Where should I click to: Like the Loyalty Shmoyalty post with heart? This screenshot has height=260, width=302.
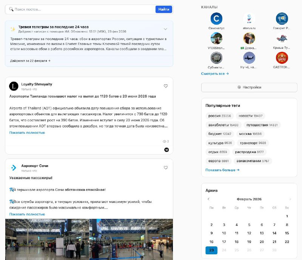[x=166, y=86]
